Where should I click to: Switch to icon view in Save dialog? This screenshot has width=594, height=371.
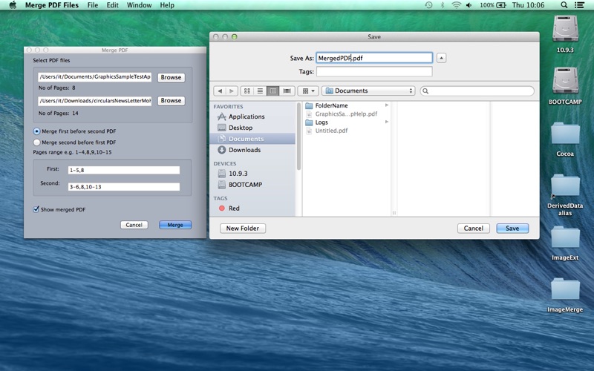pos(247,91)
